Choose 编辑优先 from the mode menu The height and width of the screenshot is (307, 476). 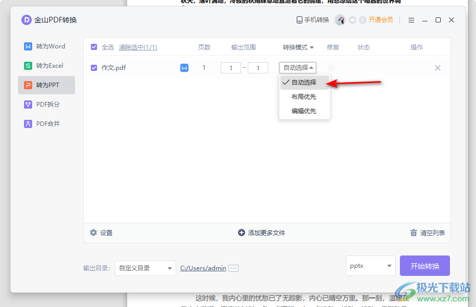pos(304,111)
